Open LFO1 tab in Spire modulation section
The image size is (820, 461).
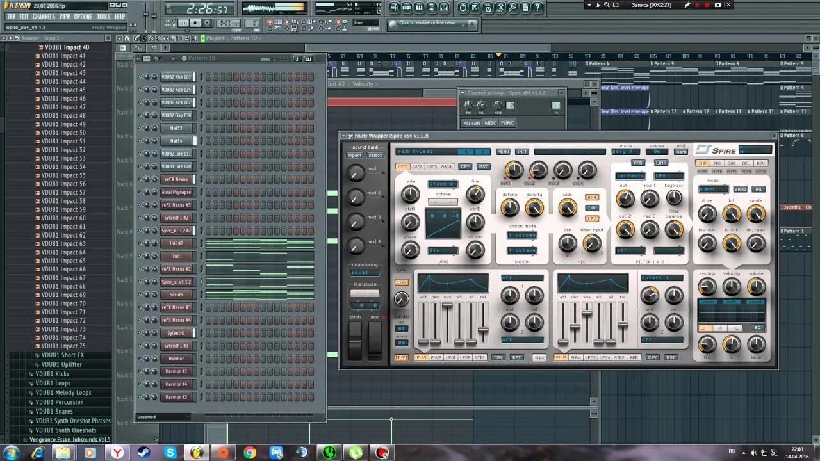[451, 357]
